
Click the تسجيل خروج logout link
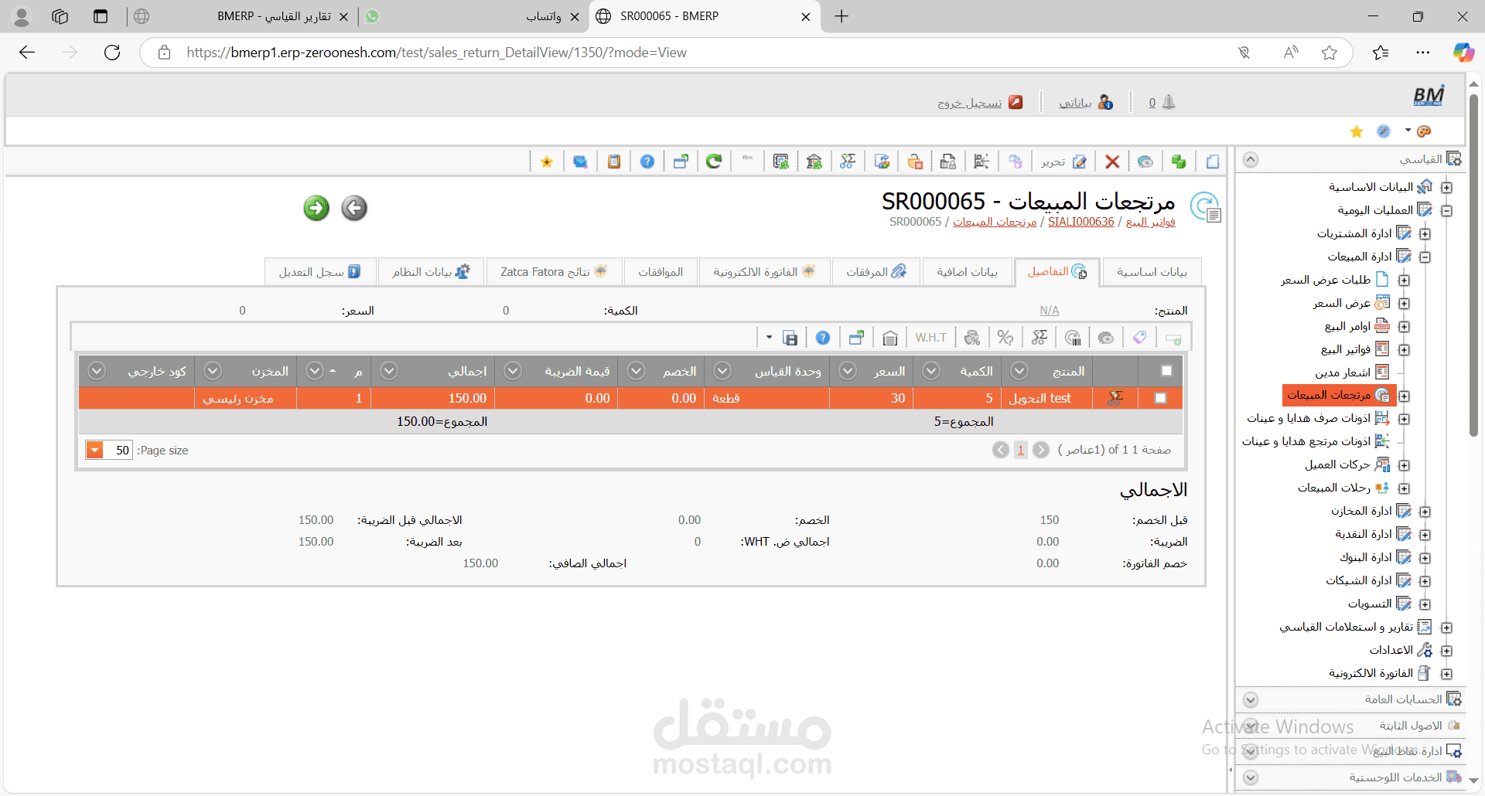[979, 103]
